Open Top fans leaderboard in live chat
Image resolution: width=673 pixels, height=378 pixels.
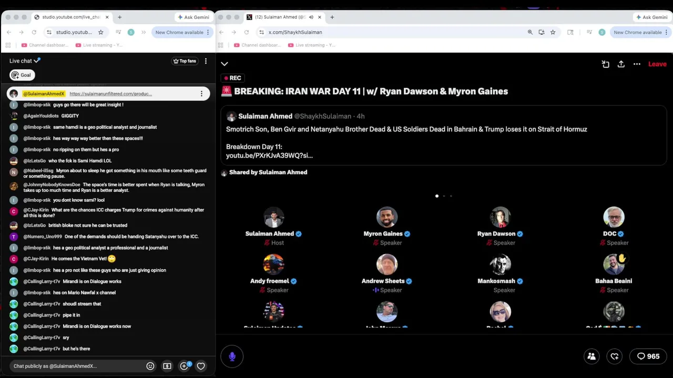pyautogui.click(x=185, y=61)
